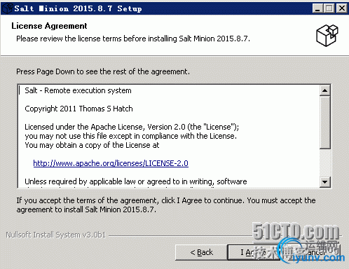Click the license scrollbar down arrow
The height and width of the screenshot is (269, 349).
[x=325, y=181]
